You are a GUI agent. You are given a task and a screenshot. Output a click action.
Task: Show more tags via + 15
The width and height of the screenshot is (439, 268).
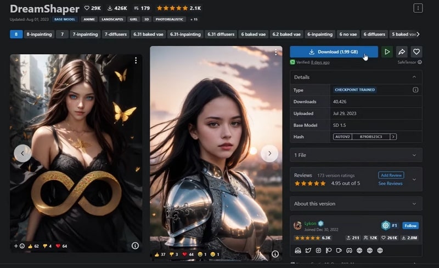pyautogui.click(x=194, y=19)
